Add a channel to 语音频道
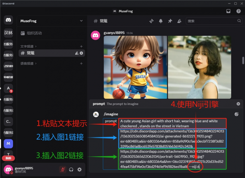Viewport: 245px width, 178px height. [x=81, y=64]
